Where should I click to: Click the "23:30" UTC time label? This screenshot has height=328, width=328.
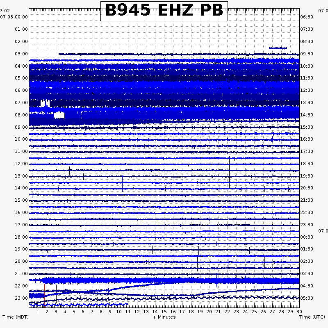[x=307, y=225]
